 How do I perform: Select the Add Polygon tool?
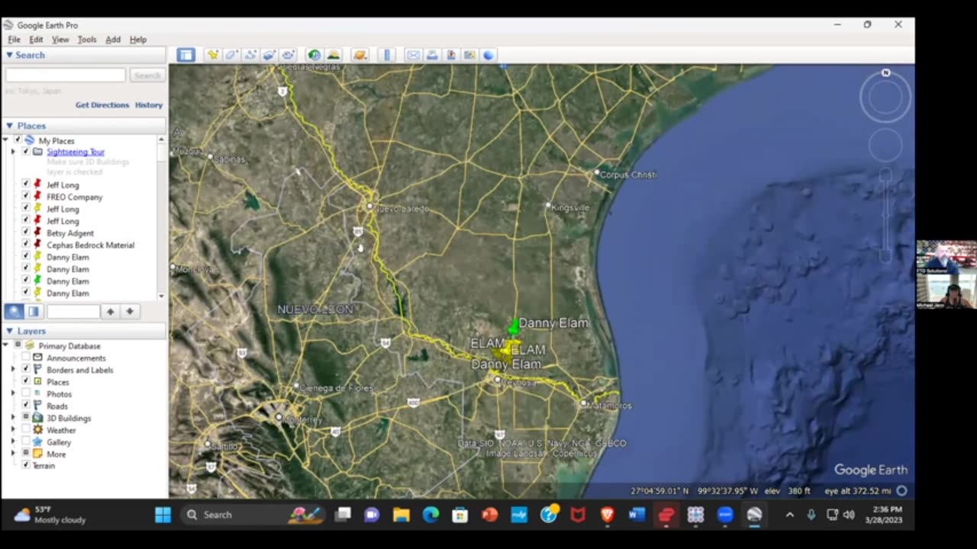(231, 55)
